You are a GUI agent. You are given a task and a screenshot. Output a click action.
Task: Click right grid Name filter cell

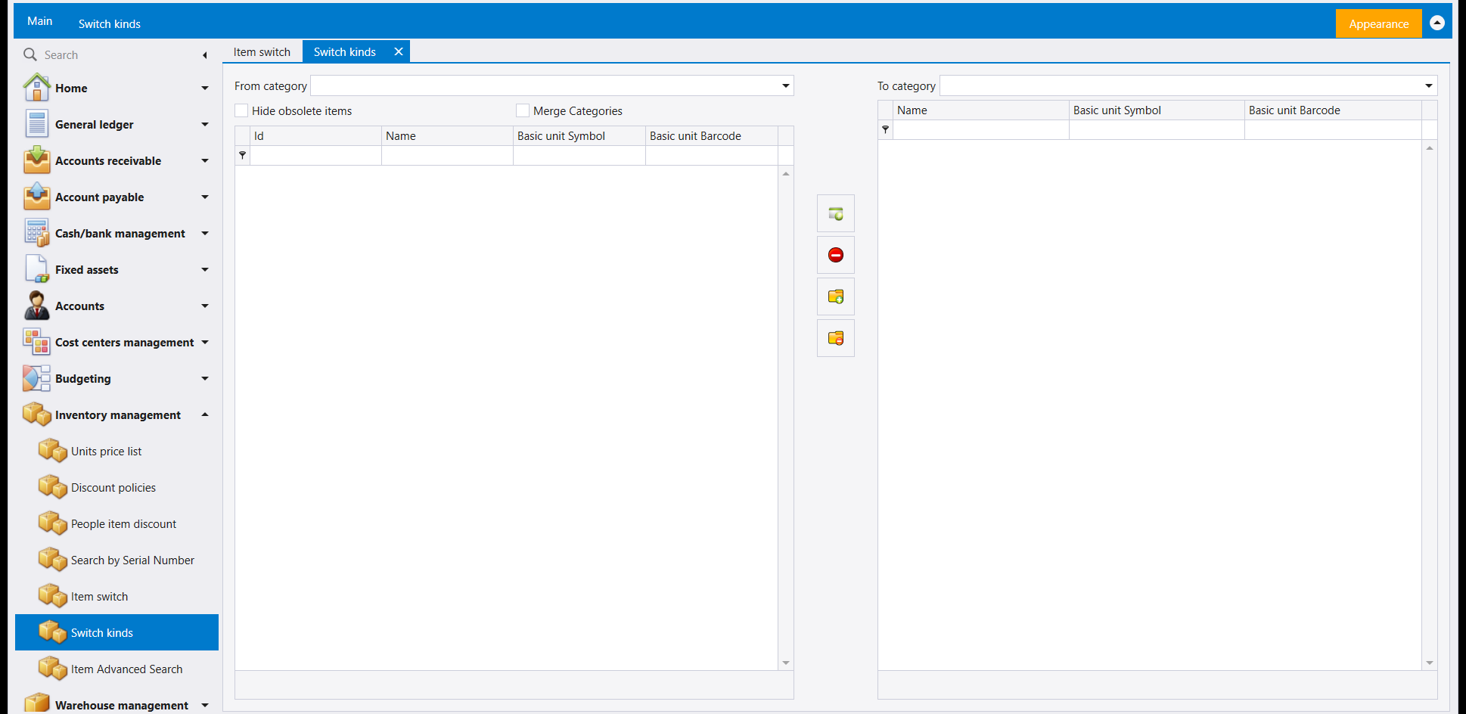(x=981, y=130)
